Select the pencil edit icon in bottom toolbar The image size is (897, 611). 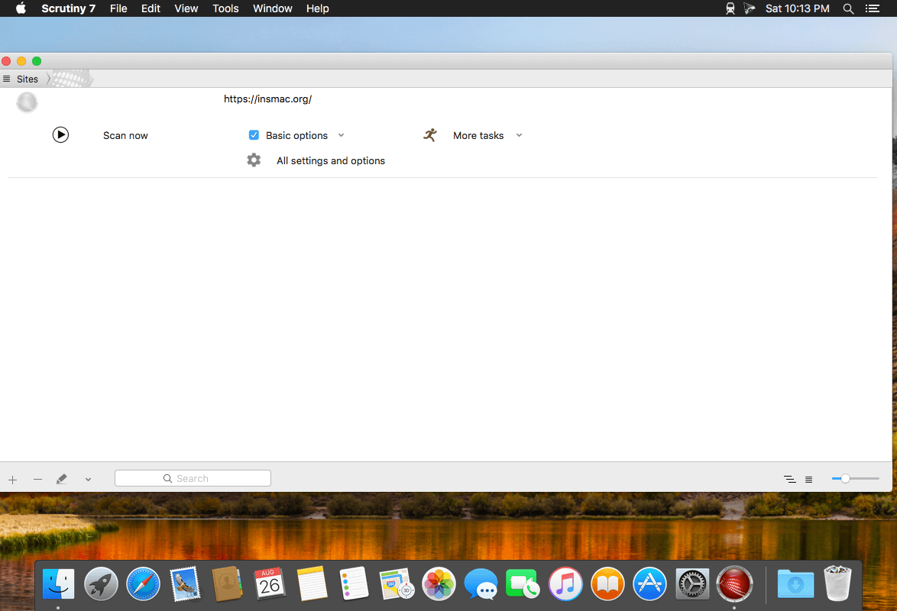pyautogui.click(x=62, y=478)
